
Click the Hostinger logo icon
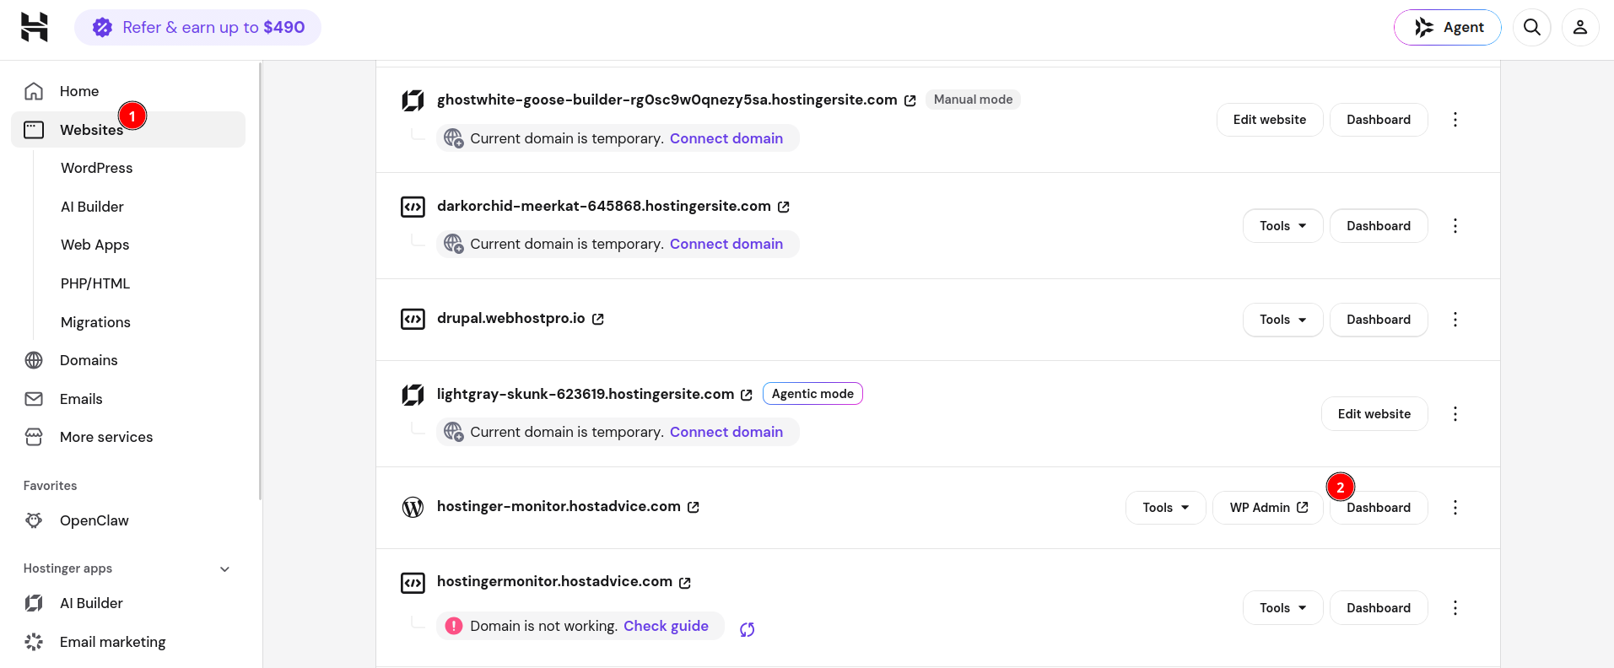pos(35,27)
